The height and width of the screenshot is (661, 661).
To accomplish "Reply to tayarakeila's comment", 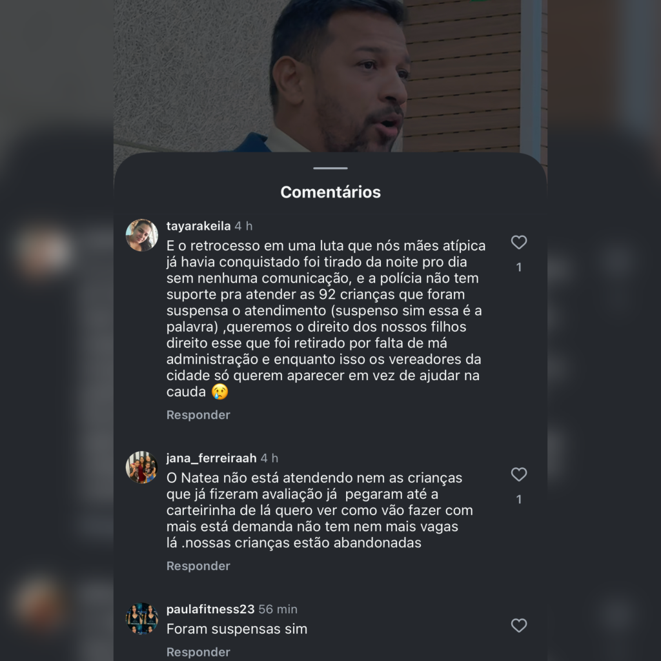I will coord(198,415).
